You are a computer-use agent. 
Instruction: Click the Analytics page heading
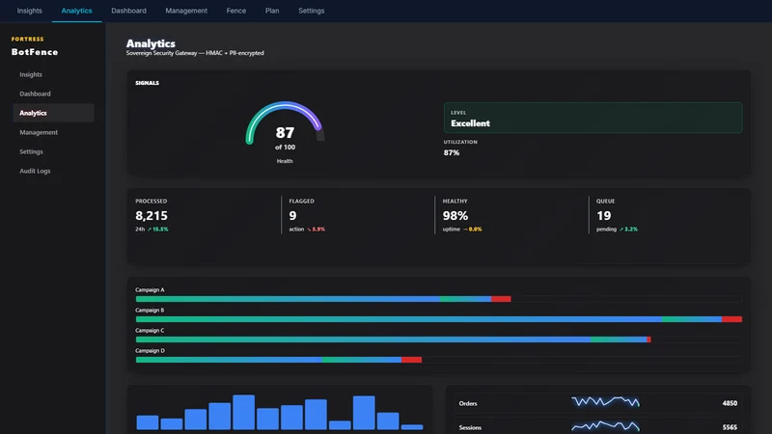tap(151, 43)
